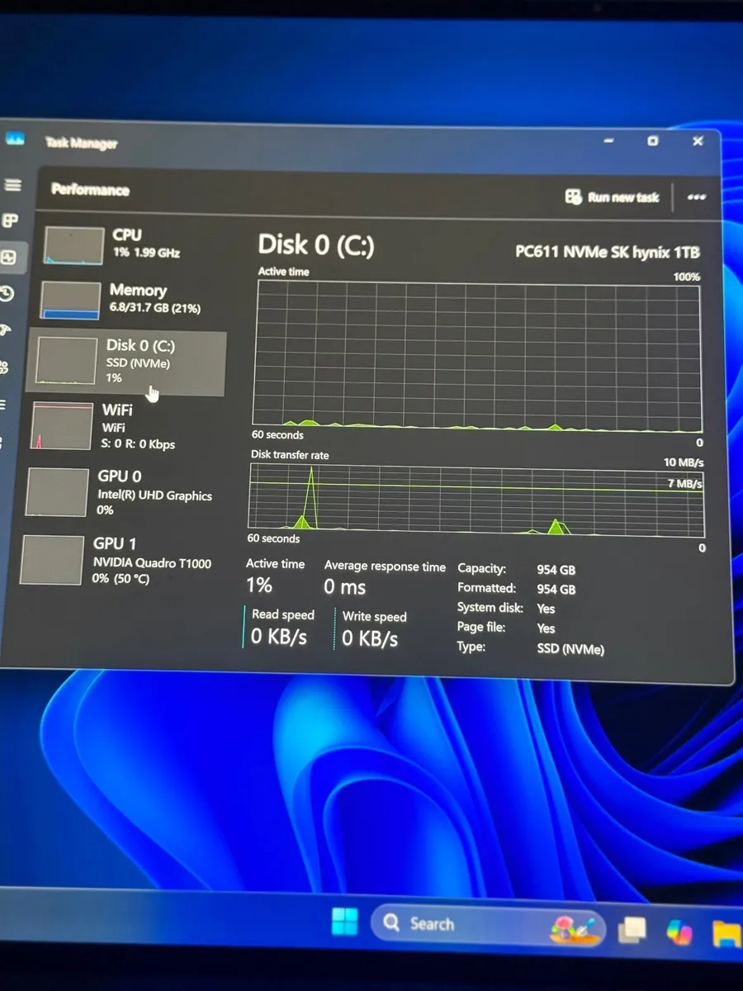
Task: Select Memory in the performance list
Action: [x=130, y=300]
